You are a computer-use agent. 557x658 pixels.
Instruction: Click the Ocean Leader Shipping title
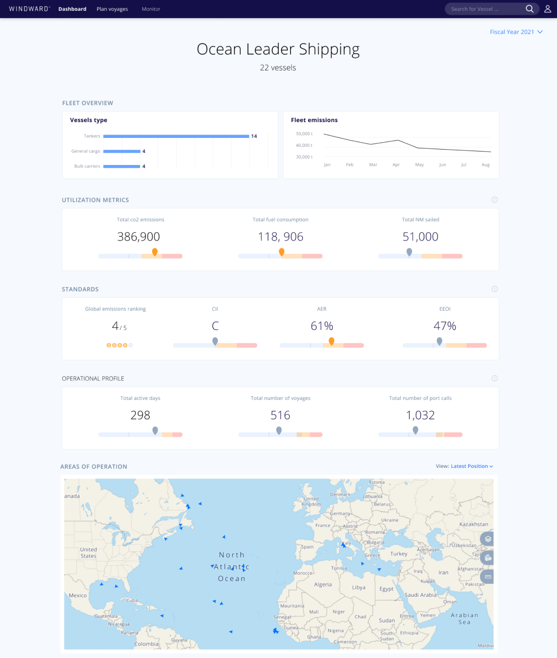pos(278,49)
